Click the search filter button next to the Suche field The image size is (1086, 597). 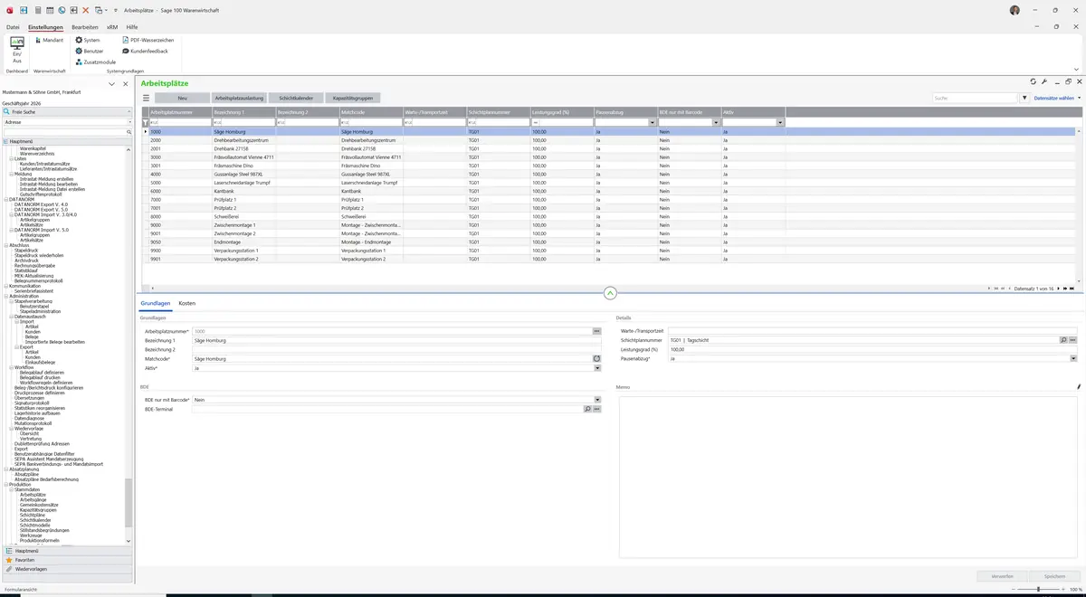pyautogui.click(x=1025, y=98)
